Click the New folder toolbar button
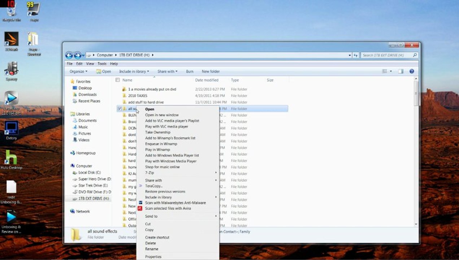This screenshot has height=260, width=459. tap(211, 71)
